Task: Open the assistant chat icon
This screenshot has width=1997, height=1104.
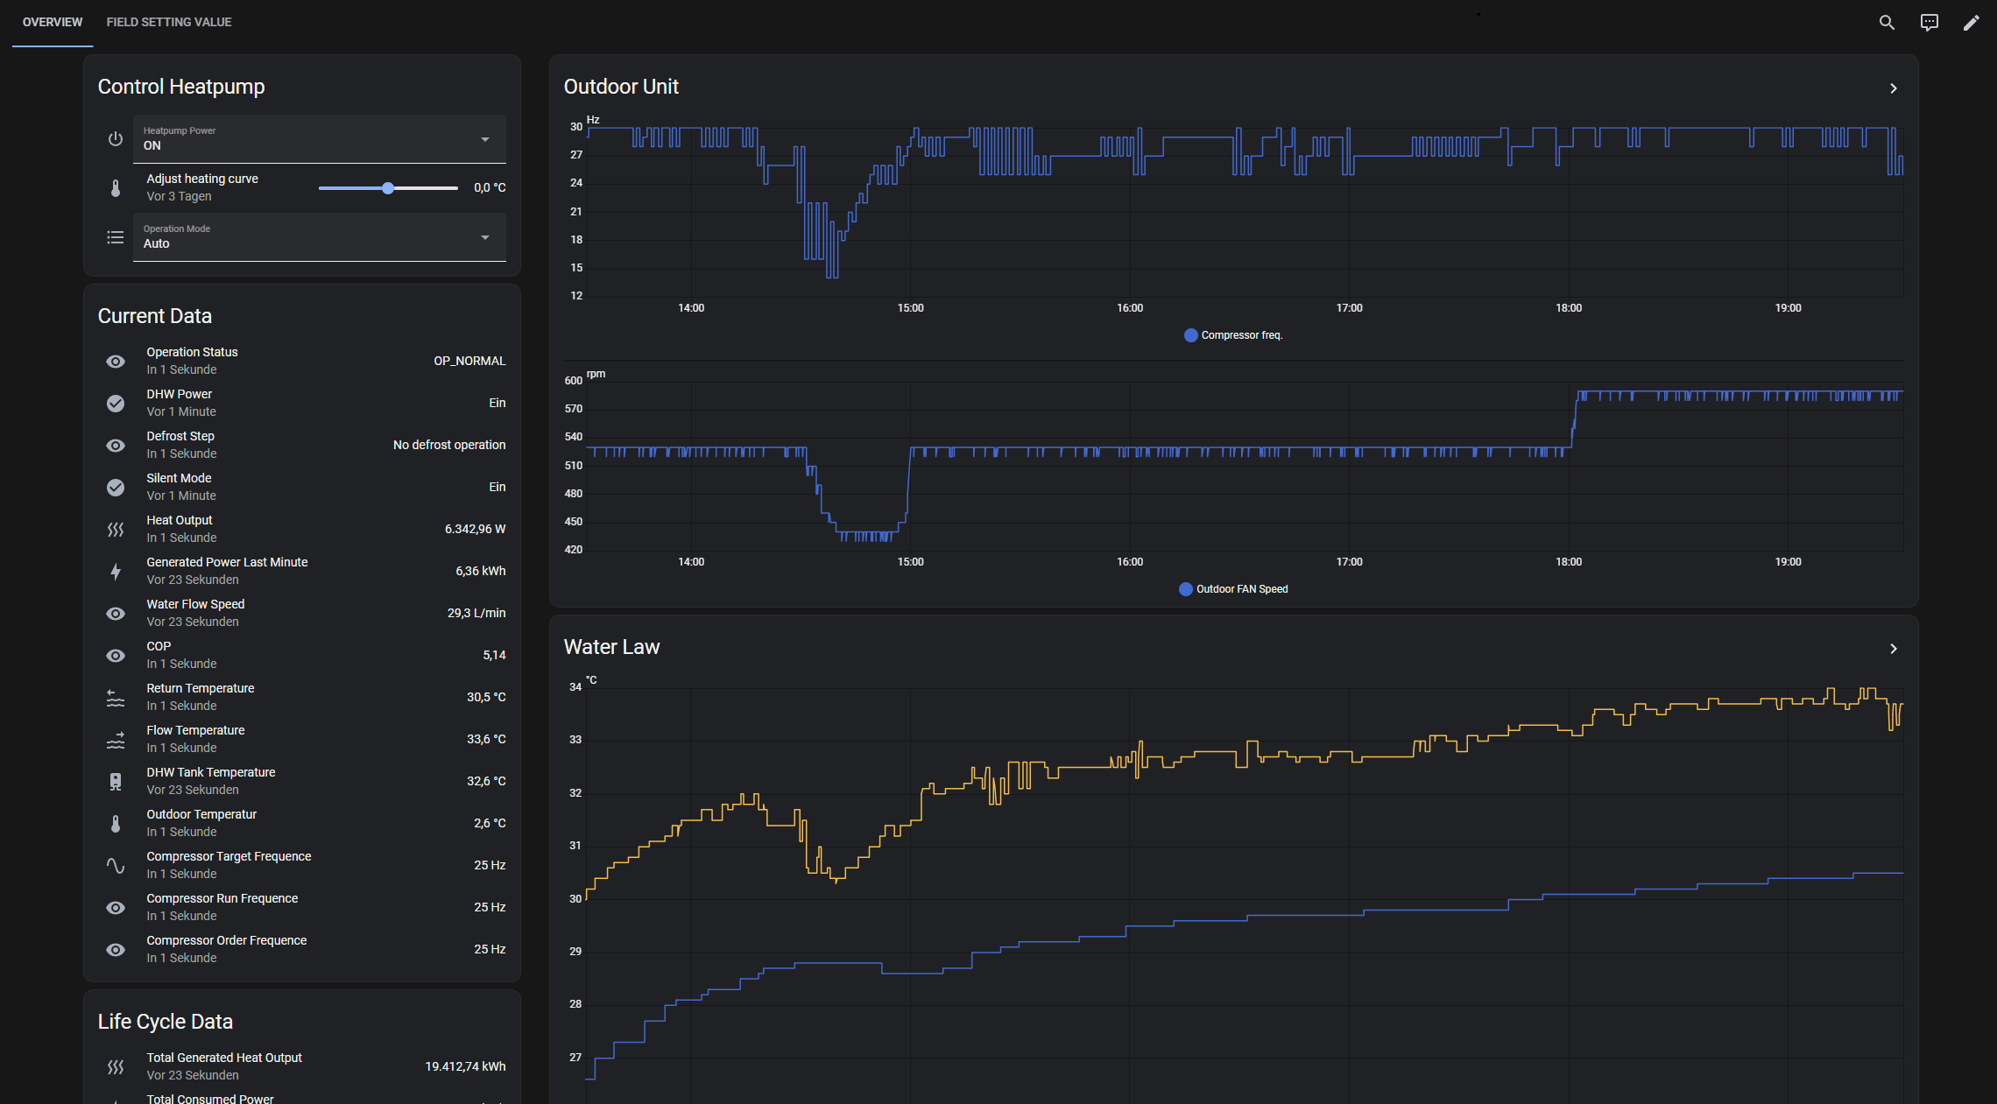Action: (1929, 23)
